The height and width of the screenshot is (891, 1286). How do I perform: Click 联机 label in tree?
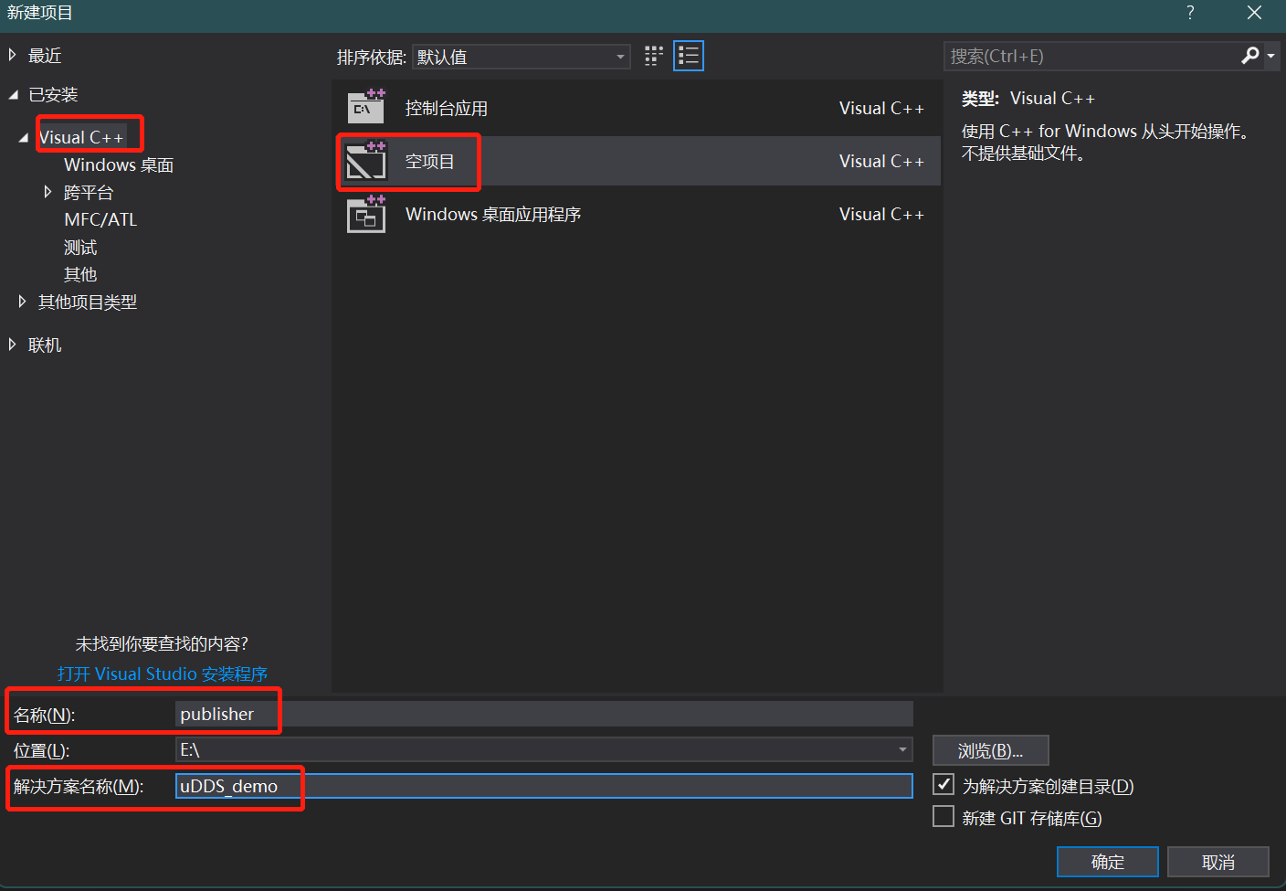45,345
